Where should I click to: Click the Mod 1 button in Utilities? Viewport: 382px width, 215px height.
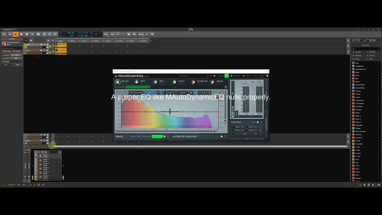point(238,127)
